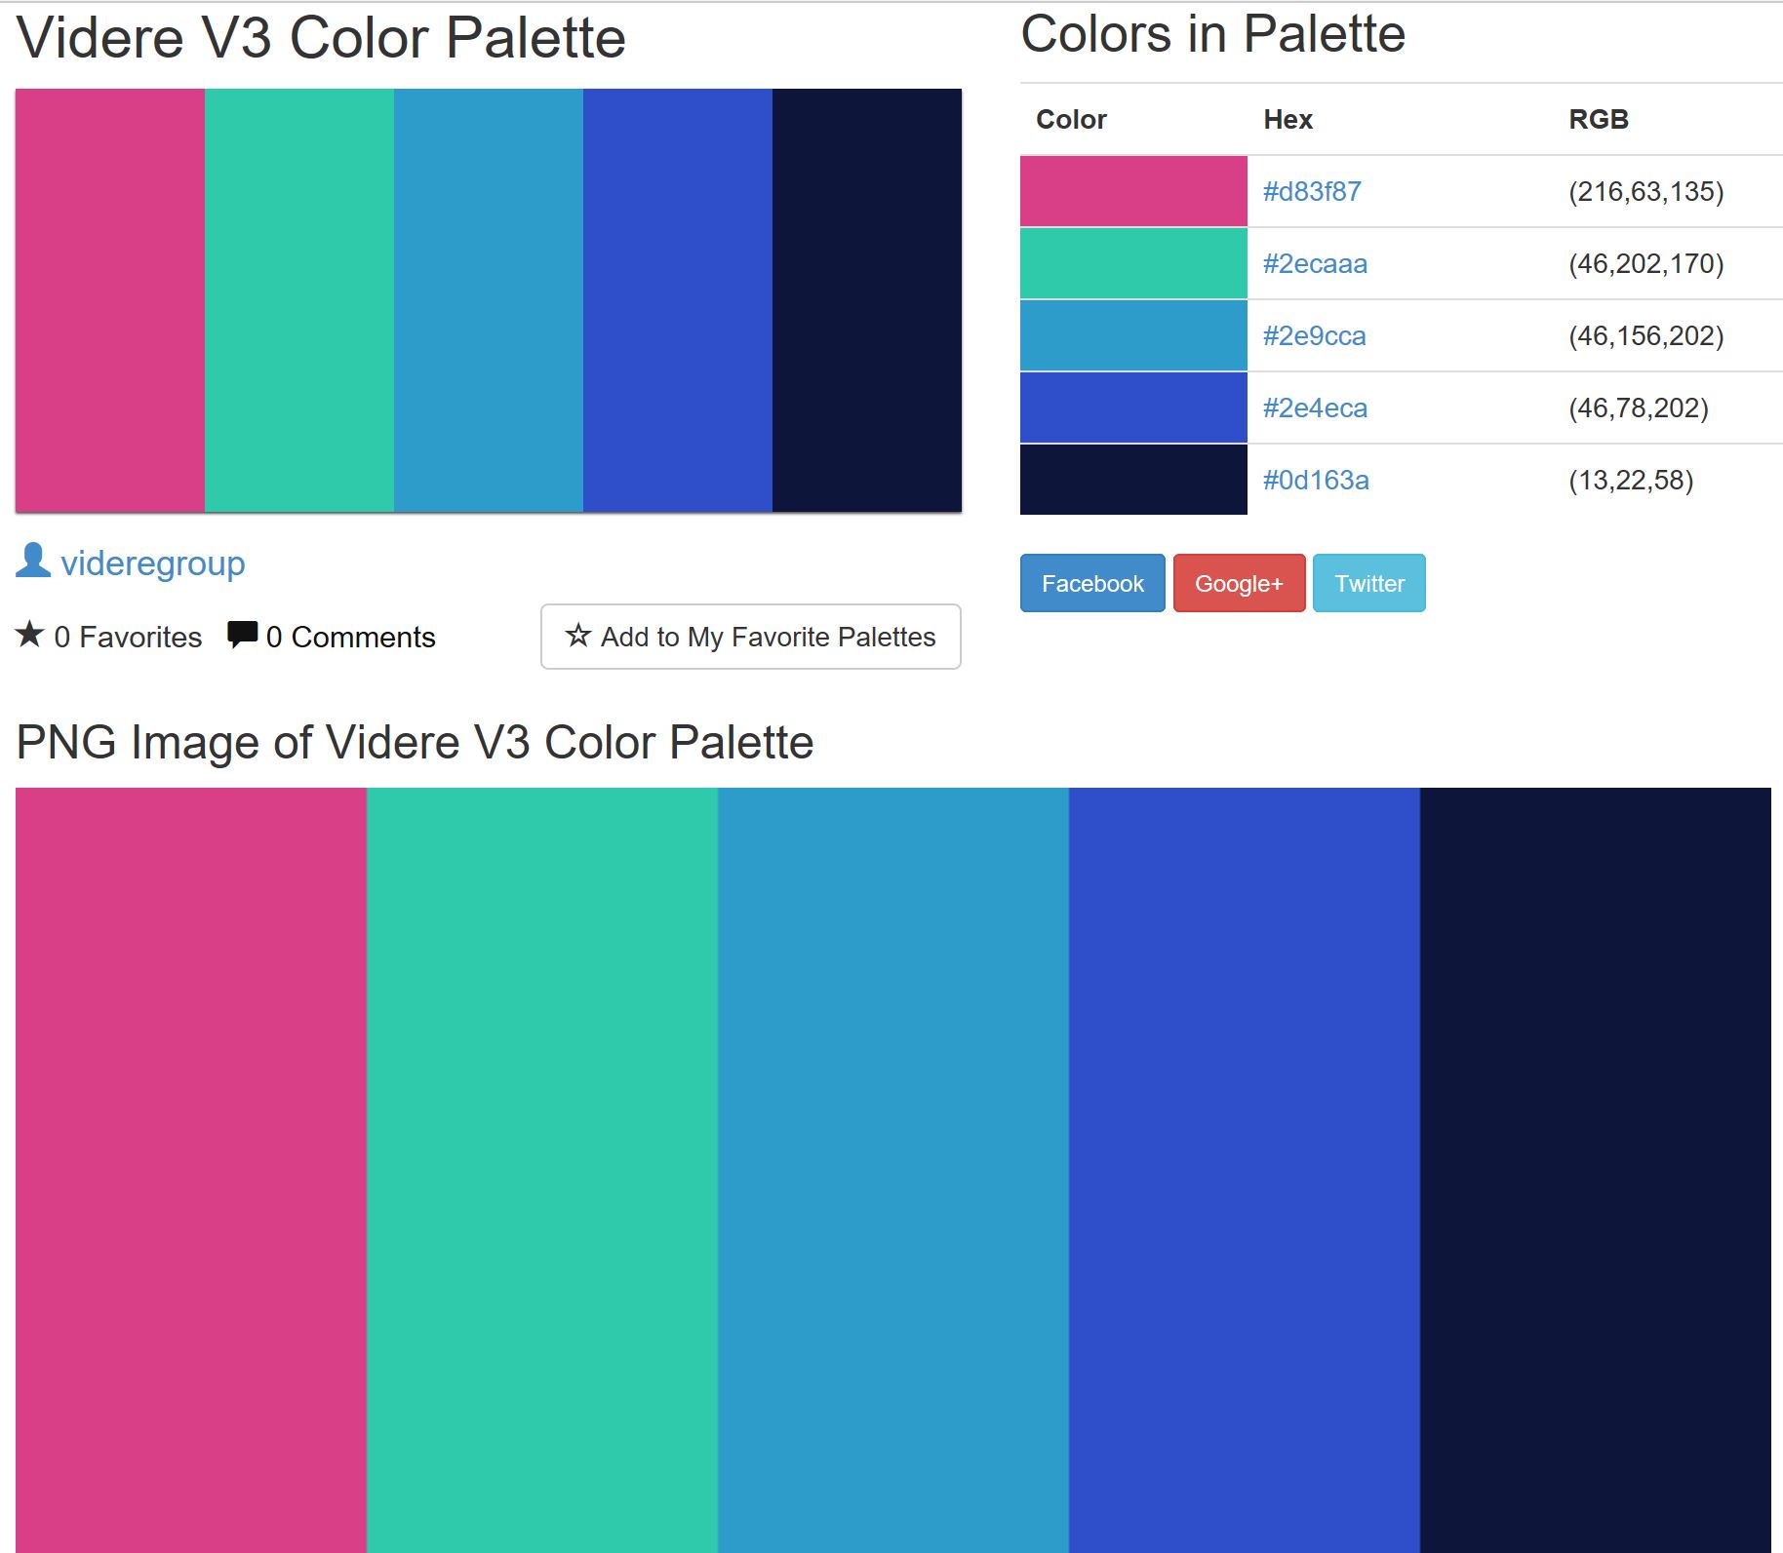Click the Favorites star icon
The image size is (1783, 1553).
pos(30,635)
